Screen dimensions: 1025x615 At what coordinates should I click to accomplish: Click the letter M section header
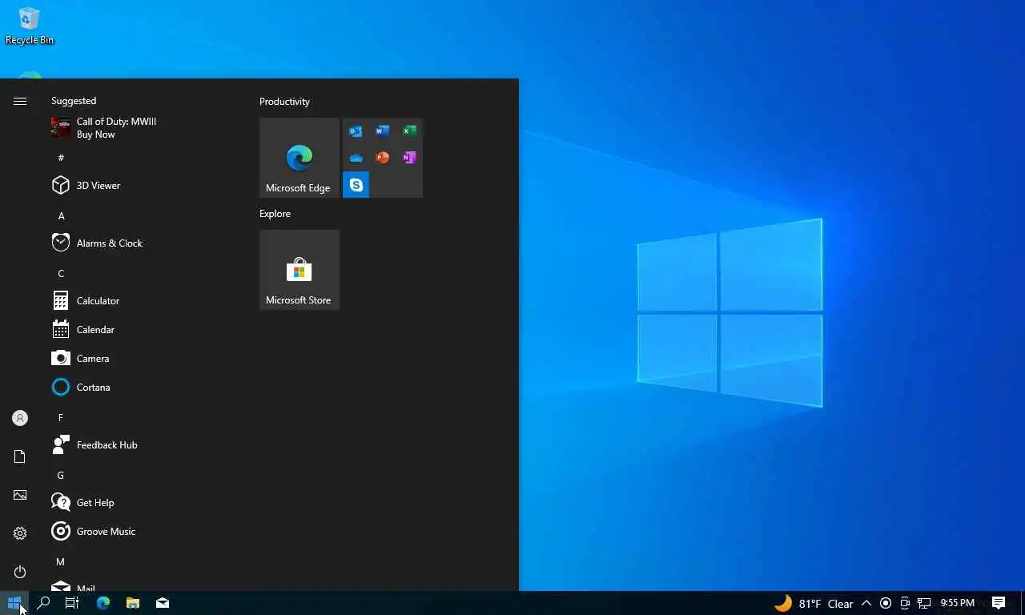click(61, 561)
